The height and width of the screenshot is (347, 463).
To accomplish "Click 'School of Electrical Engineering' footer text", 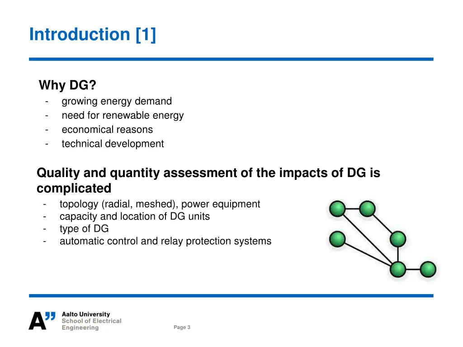I will pyautogui.click(x=91, y=324).
